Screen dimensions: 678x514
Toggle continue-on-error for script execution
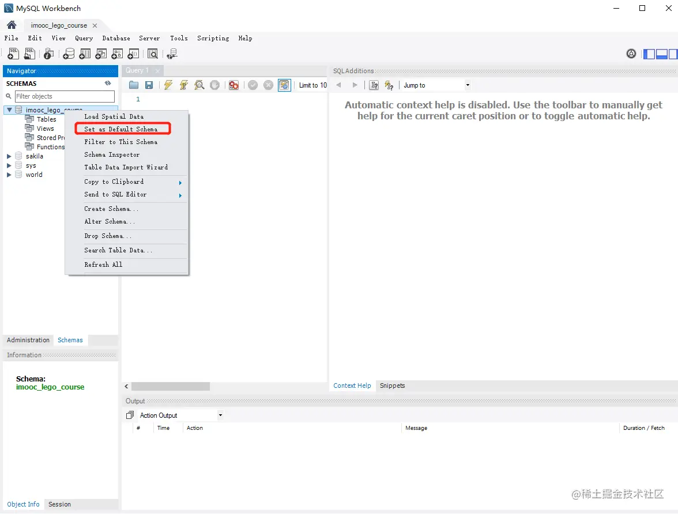(x=233, y=85)
